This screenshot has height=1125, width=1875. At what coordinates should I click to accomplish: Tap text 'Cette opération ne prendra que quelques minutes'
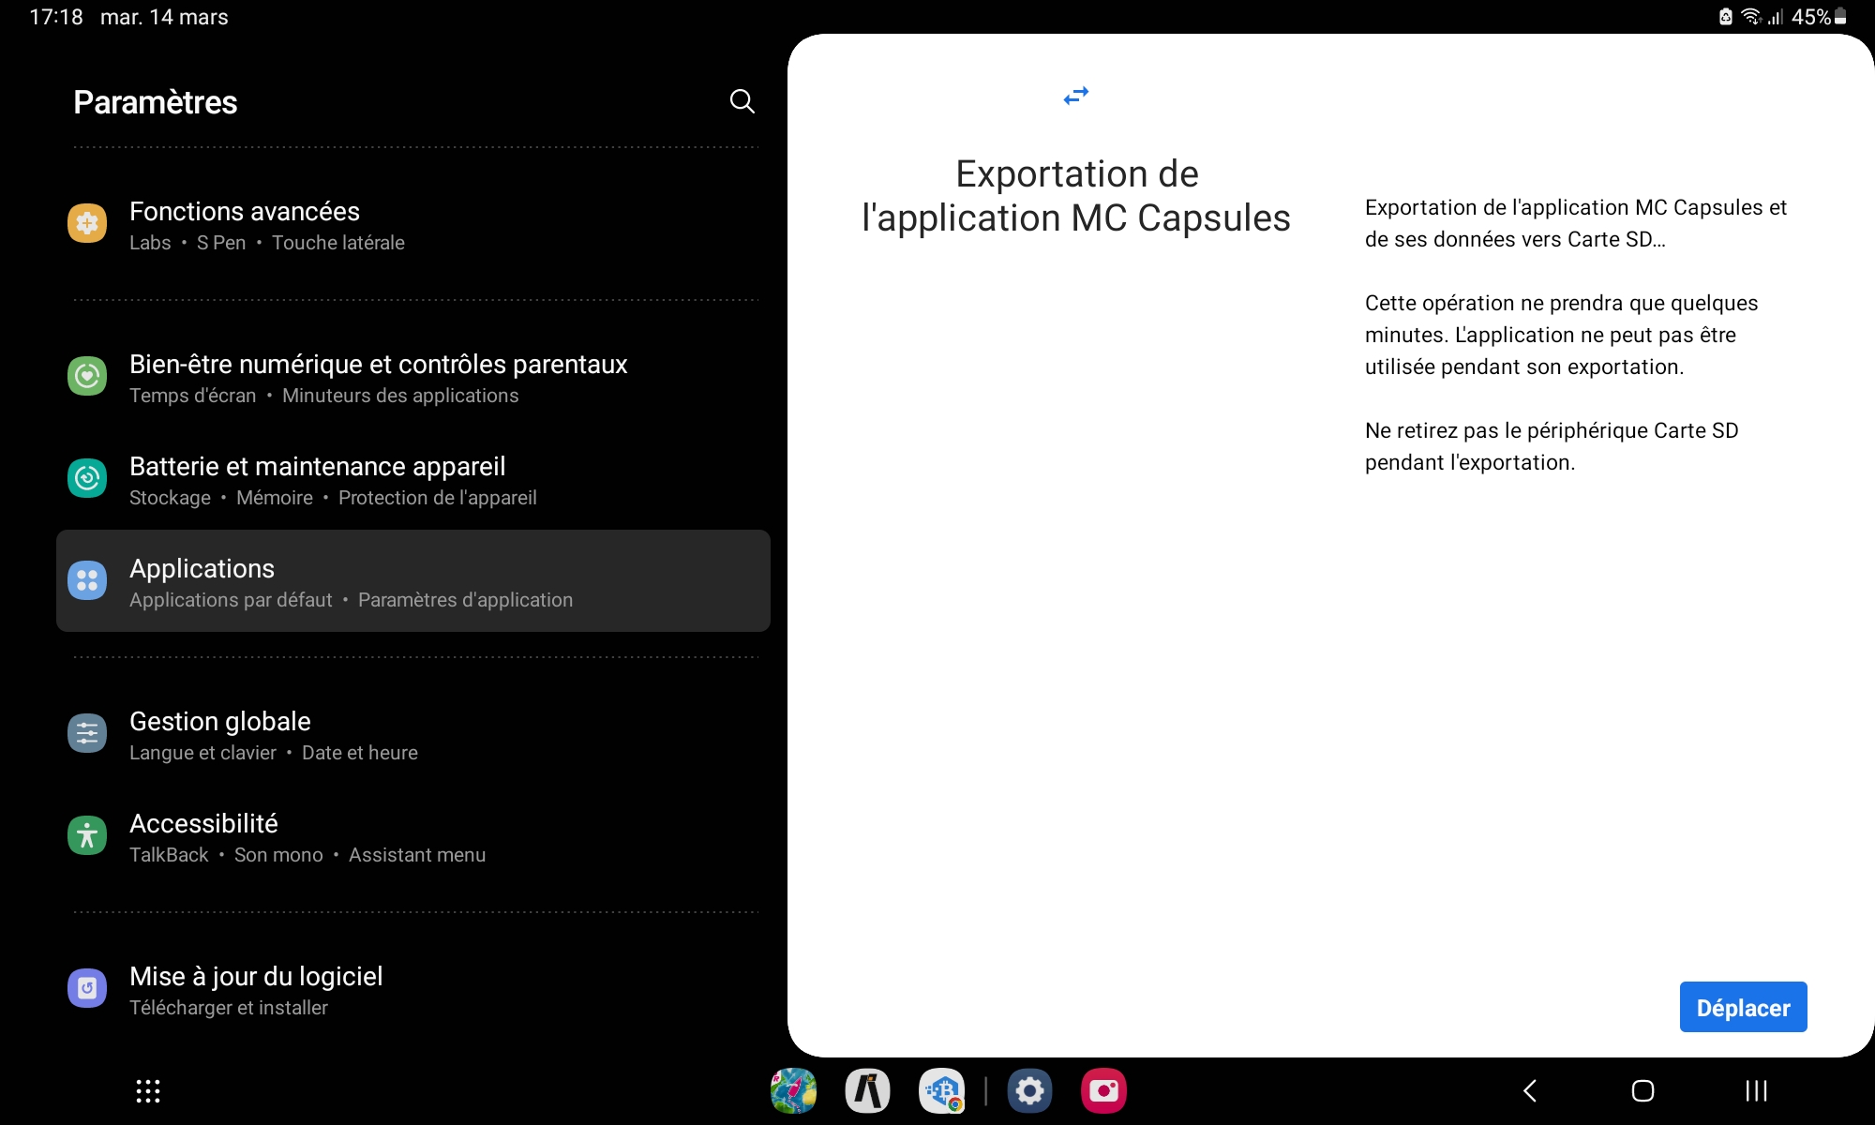pos(1562,319)
